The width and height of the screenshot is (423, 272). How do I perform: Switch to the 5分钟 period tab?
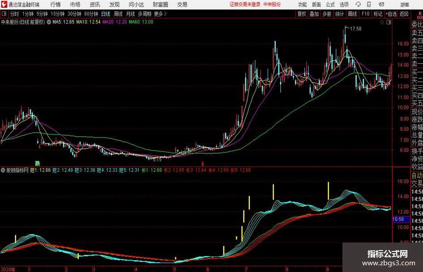pyautogui.click(x=42, y=14)
